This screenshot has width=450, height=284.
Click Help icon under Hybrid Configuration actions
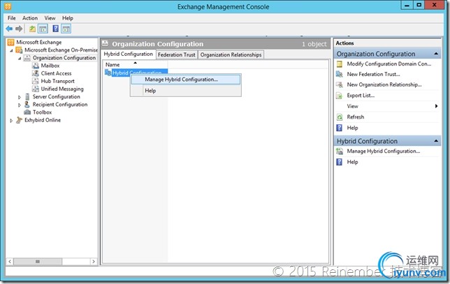(339, 162)
